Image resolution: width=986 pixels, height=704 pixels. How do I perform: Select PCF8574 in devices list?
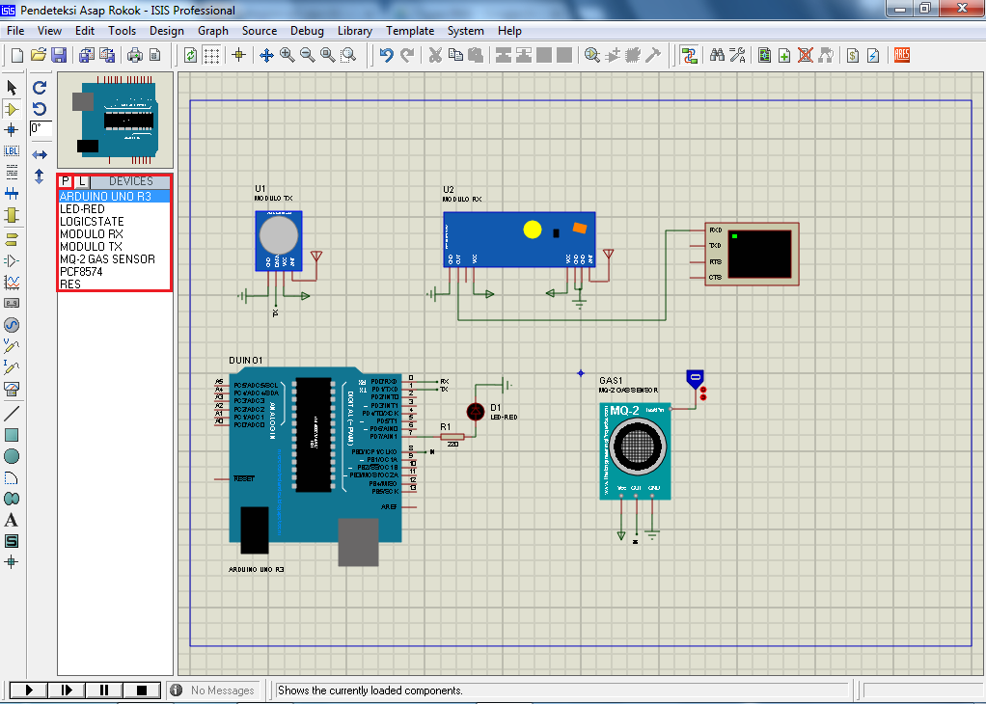pos(81,272)
